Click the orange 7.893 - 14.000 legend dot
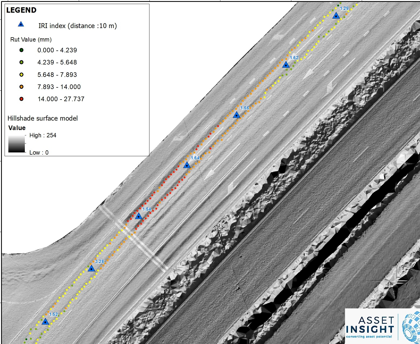The width and height of the screenshot is (420, 344). click(x=22, y=87)
